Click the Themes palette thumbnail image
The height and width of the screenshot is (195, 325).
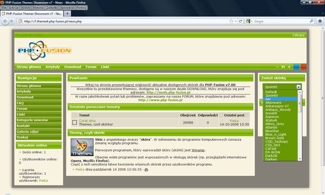pos(82,147)
